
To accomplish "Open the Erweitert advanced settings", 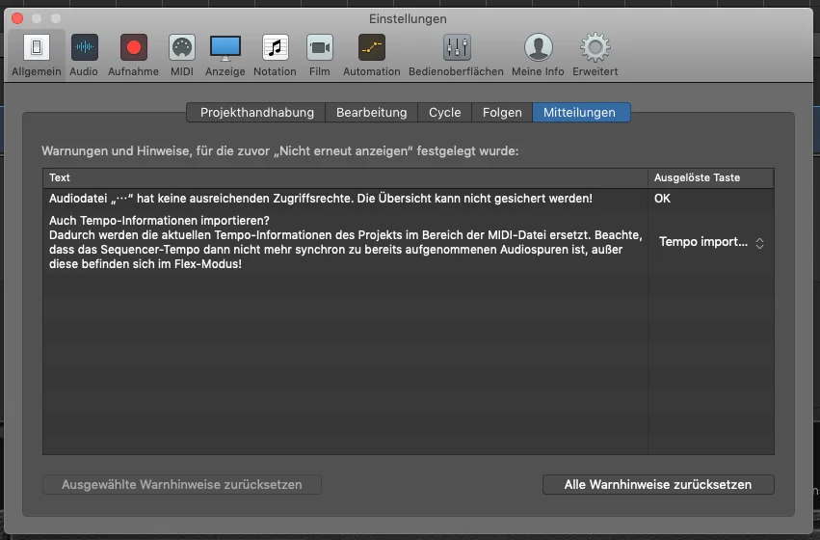I will coord(595,54).
